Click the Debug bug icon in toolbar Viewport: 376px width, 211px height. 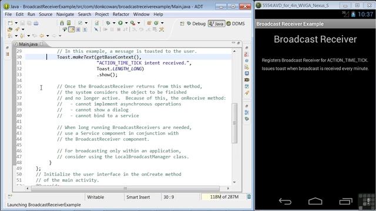pos(108,23)
